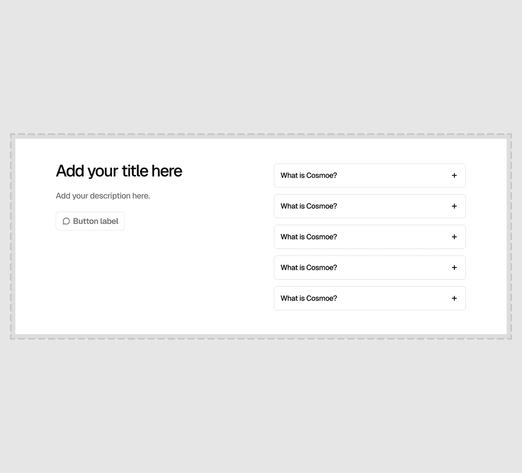The width and height of the screenshot is (522, 473).
Task: Click the plus icon on second Cosmoe question
Action: click(454, 206)
